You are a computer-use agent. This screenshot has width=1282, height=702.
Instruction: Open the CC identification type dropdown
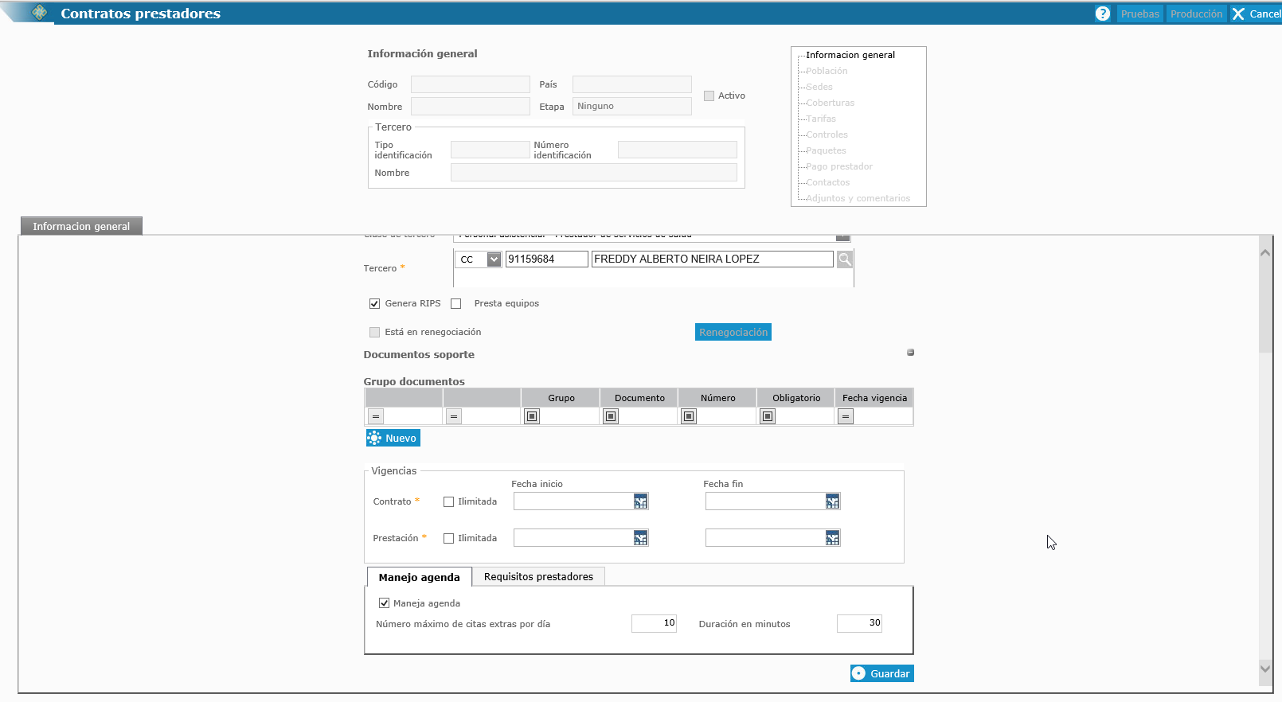[x=494, y=259]
